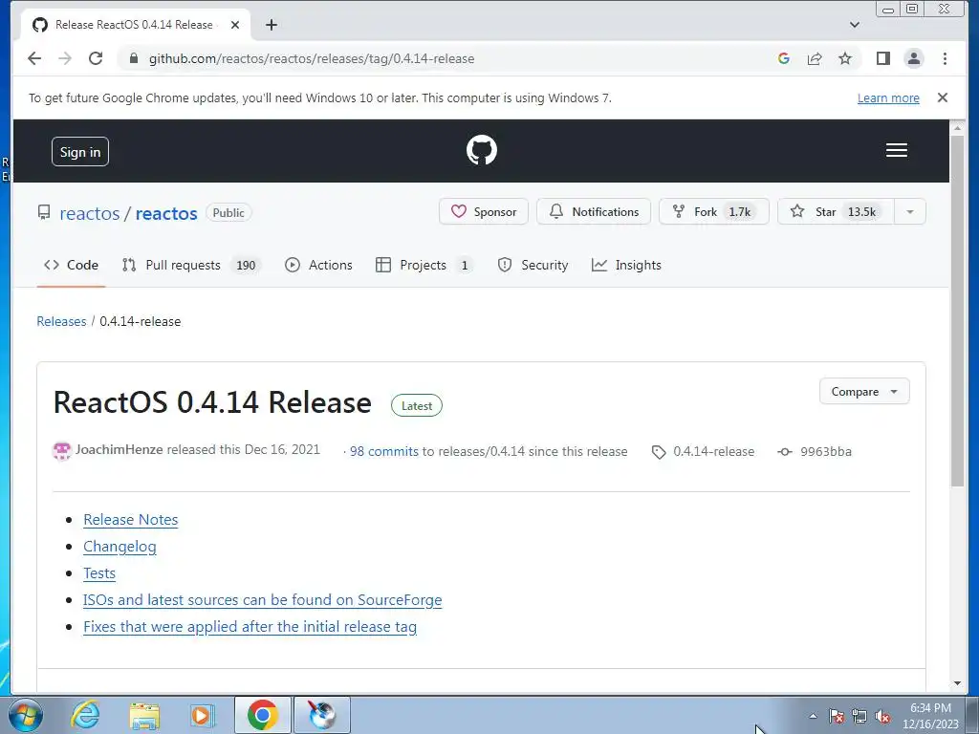
Task: Go to Releases breadcrumb link
Action: [61, 321]
